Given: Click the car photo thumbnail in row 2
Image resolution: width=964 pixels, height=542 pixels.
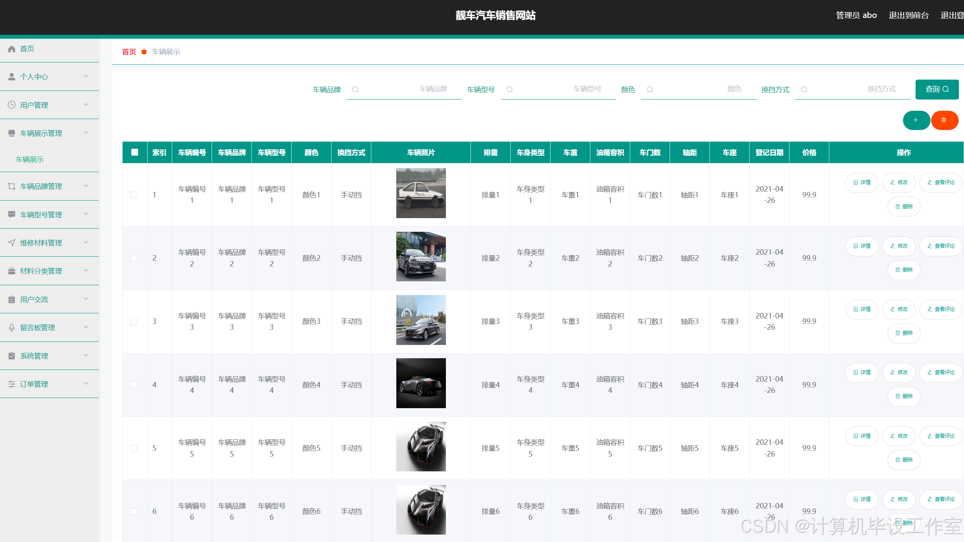Looking at the screenshot, I should [x=421, y=257].
